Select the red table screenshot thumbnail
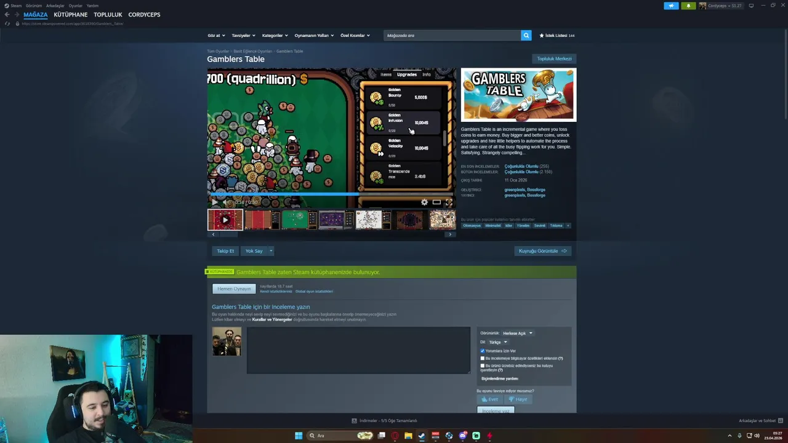 click(262, 220)
